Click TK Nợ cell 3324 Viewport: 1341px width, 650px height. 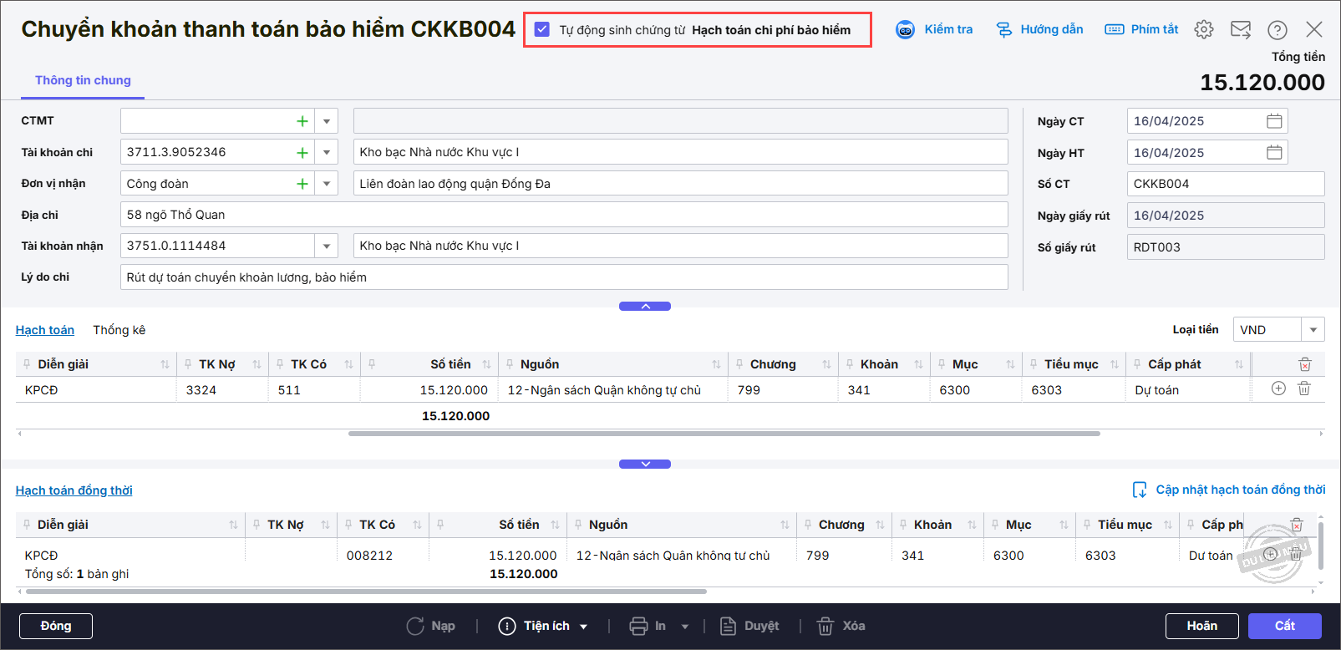221,390
